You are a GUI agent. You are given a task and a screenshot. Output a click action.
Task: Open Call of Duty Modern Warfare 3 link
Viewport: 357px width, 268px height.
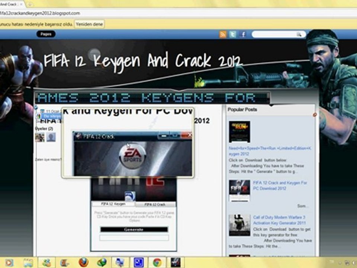point(279,220)
